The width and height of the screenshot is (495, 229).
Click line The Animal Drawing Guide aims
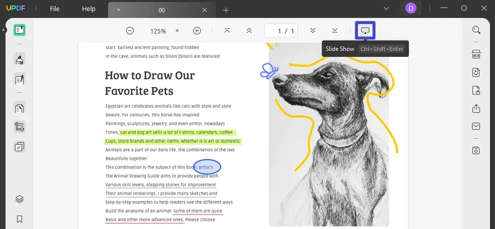coord(162,176)
